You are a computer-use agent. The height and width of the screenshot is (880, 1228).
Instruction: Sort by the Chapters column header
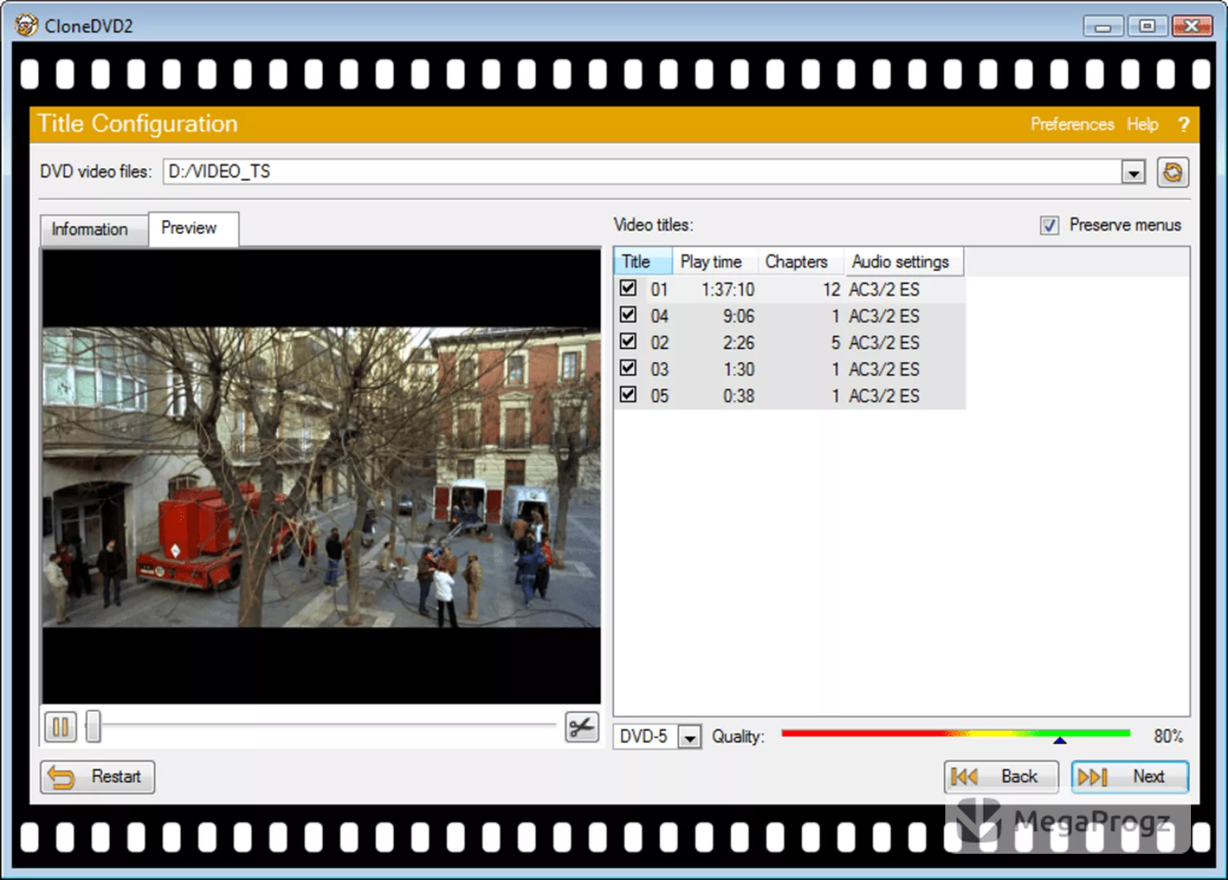tap(801, 262)
